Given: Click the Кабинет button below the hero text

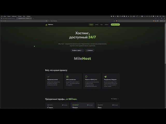Looking at the screenshot, I should coord(90,50).
